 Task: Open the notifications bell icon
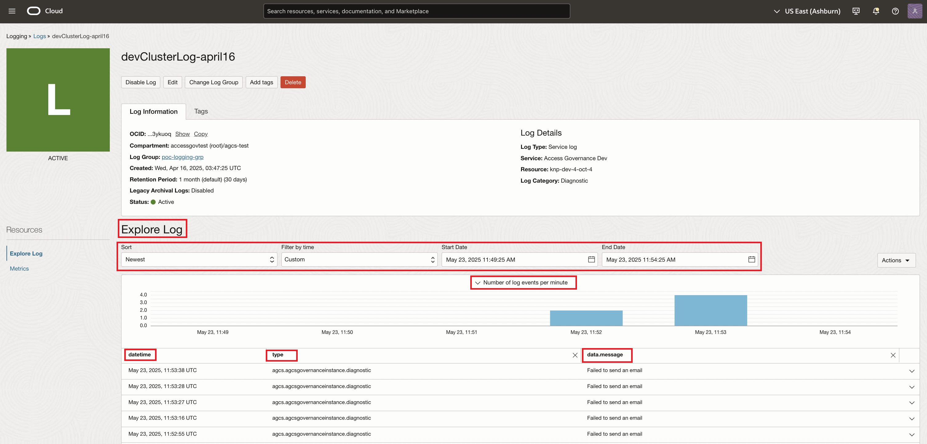(x=876, y=11)
